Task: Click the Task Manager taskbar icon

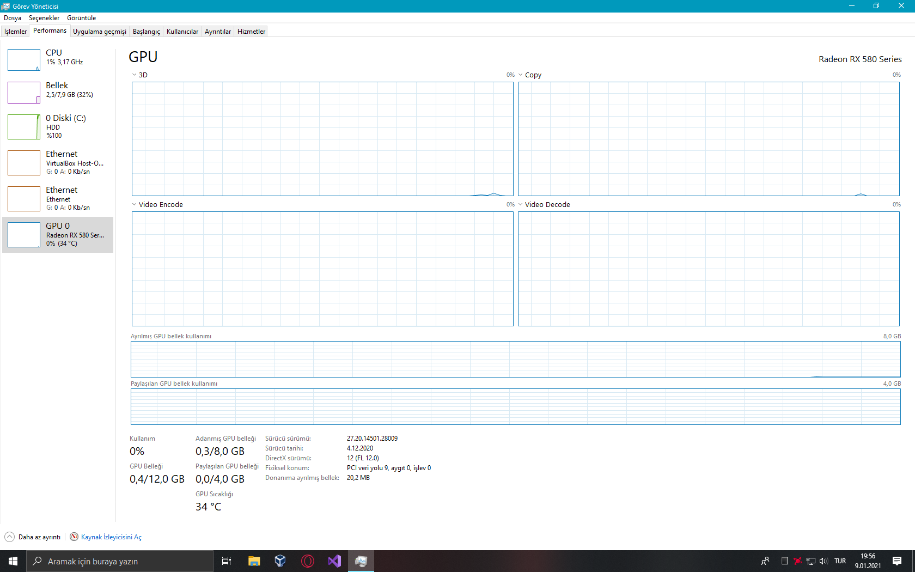Action: tap(361, 561)
